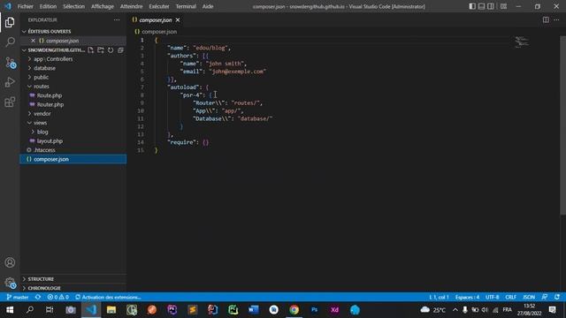Open Photoshop from the taskbar

[x=314, y=310]
